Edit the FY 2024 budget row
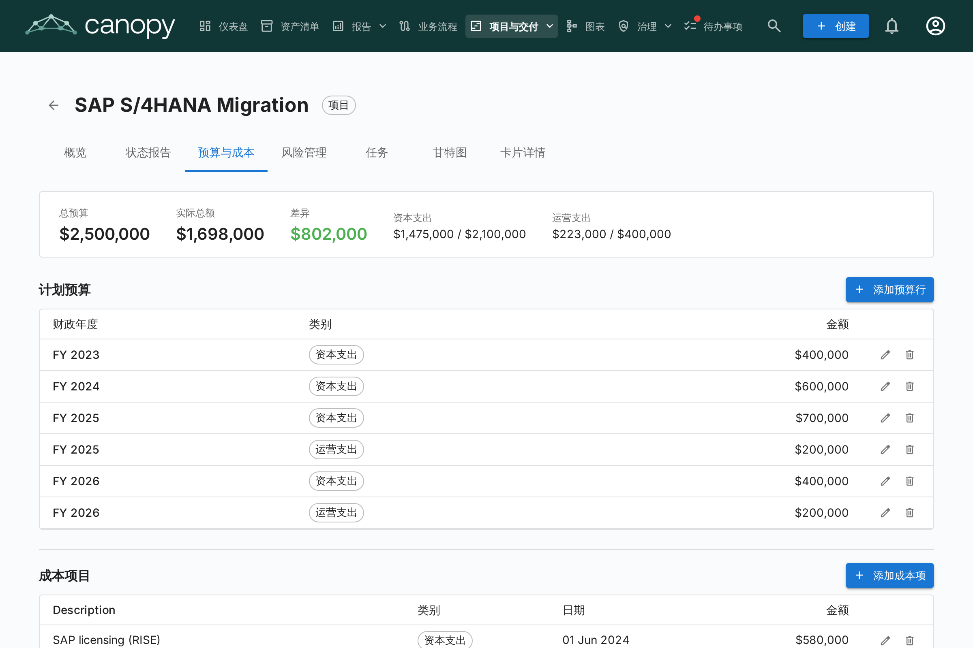The height and width of the screenshot is (648, 973). [x=885, y=386]
